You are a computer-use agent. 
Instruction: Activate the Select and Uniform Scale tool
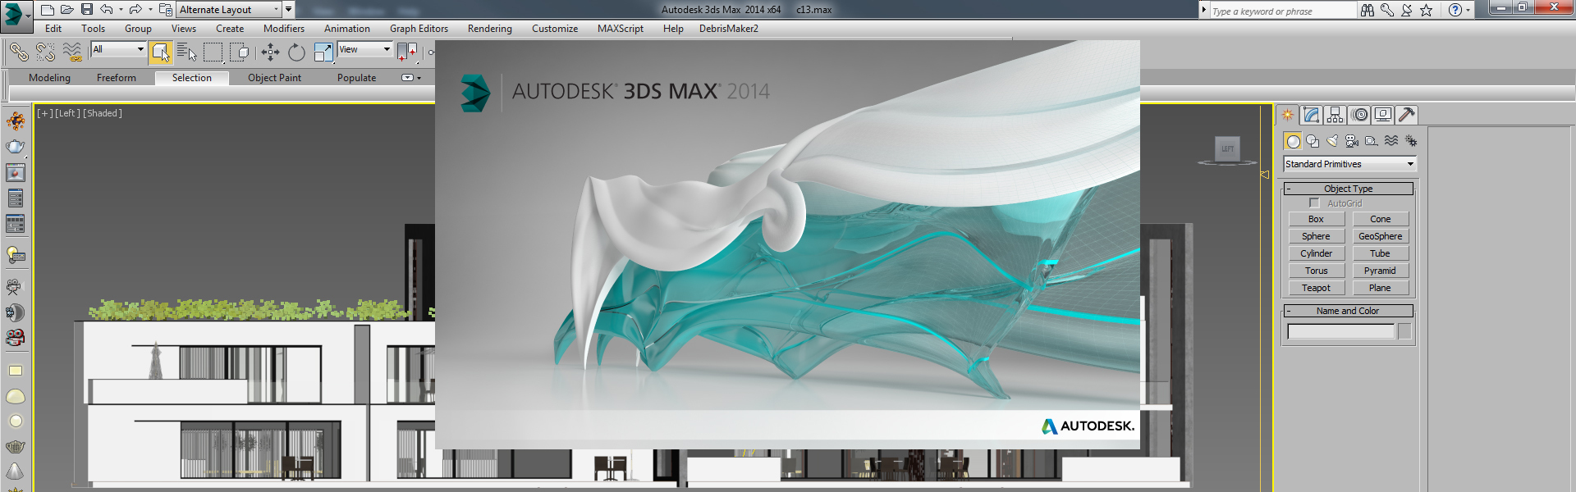pos(323,52)
